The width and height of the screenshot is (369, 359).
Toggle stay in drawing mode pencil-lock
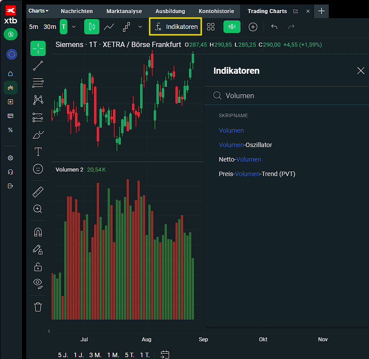(38, 250)
